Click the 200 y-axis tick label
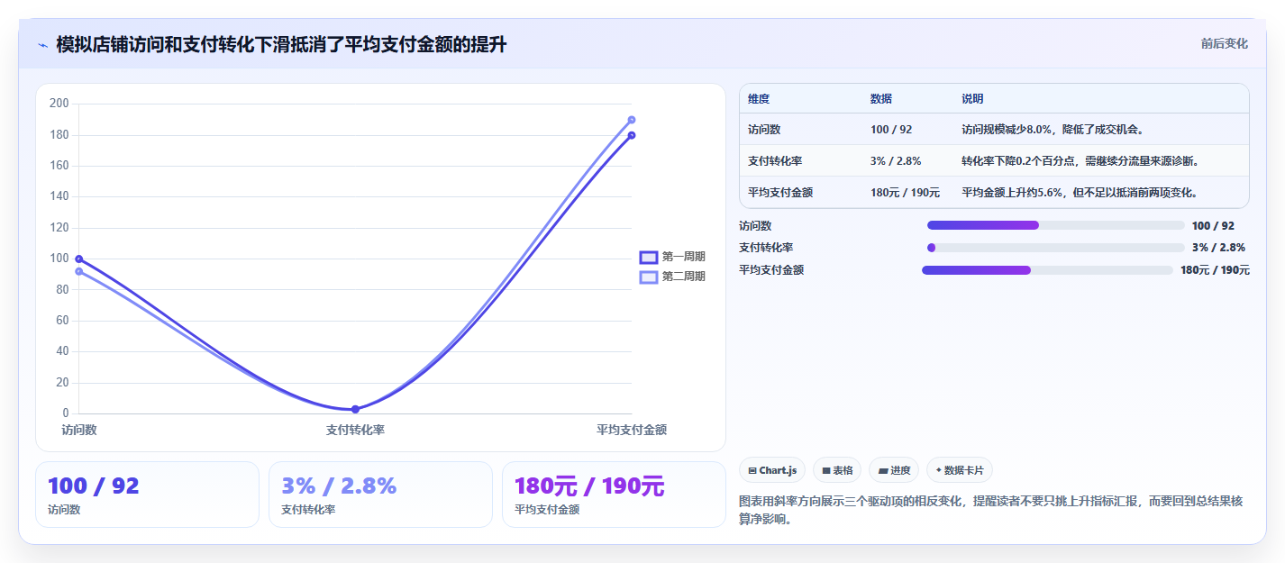Screen dimensions: 1285x563 tap(59, 104)
